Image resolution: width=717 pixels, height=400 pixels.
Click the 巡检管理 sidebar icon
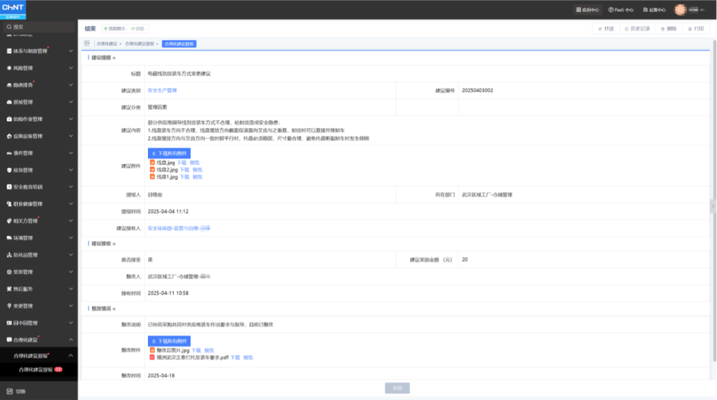[x=9, y=102]
